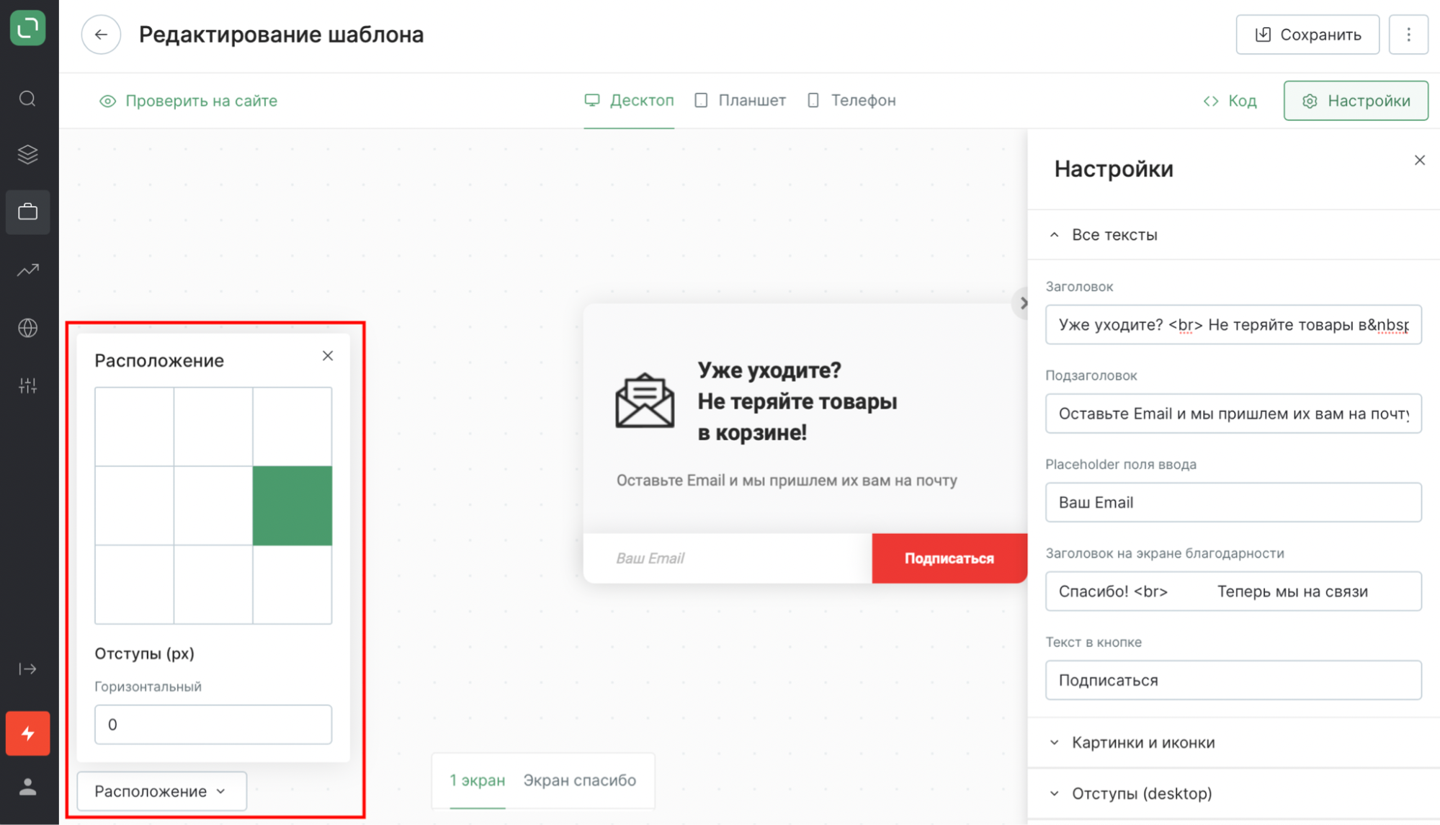
Task: Click the Ваш Email input in preview
Action: pos(728,558)
